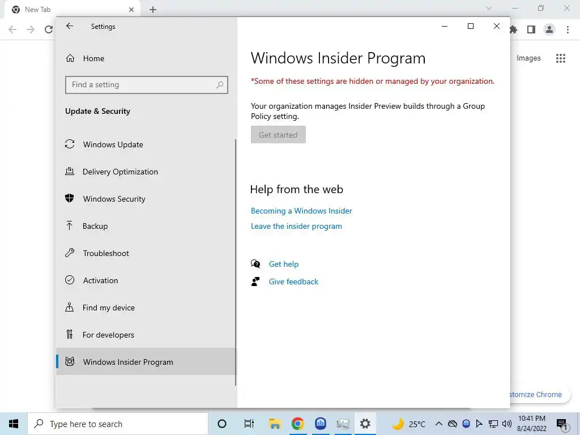This screenshot has width=580, height=435.
Task: Open the blue chart app on taskbar
Action: click(321, 424)
